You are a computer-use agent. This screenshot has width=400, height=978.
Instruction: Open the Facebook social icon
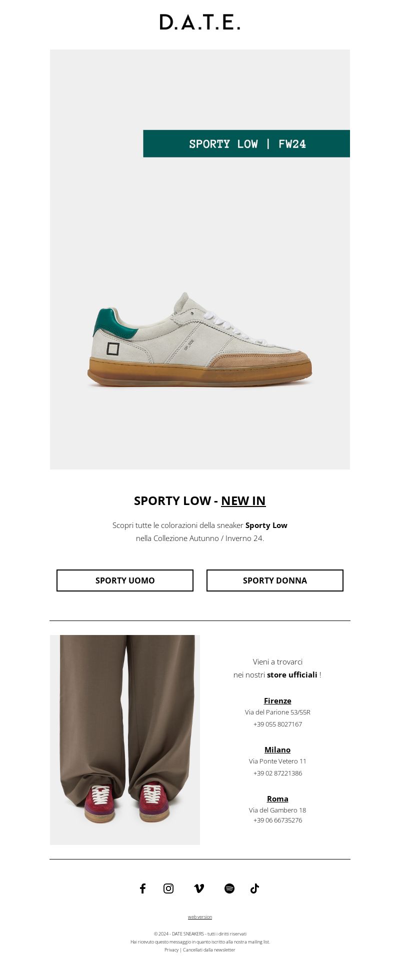pyautogui.click(x=142, y=888)
